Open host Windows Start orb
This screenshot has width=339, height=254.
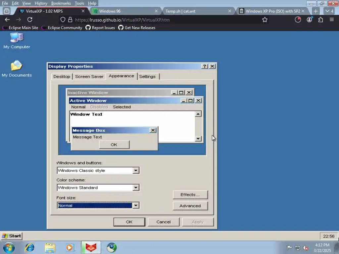(9, 247)
